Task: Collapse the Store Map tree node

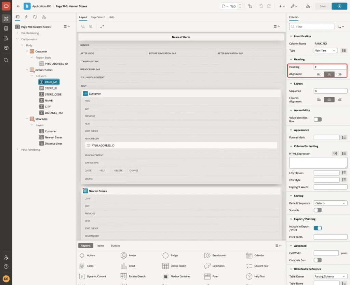Action: (27, 119)
